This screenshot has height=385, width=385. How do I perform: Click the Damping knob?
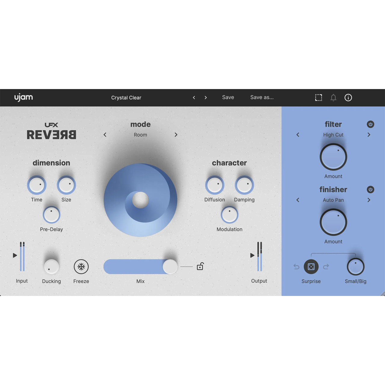244,185
